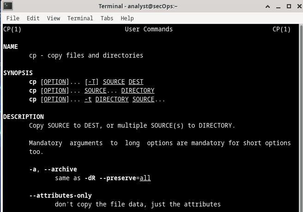Click the 'don't copy the file data' line

(x=138, y=204)
